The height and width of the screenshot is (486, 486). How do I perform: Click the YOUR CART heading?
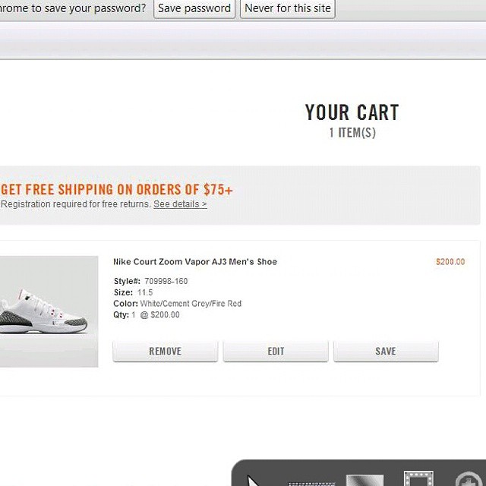click(352, 113)
